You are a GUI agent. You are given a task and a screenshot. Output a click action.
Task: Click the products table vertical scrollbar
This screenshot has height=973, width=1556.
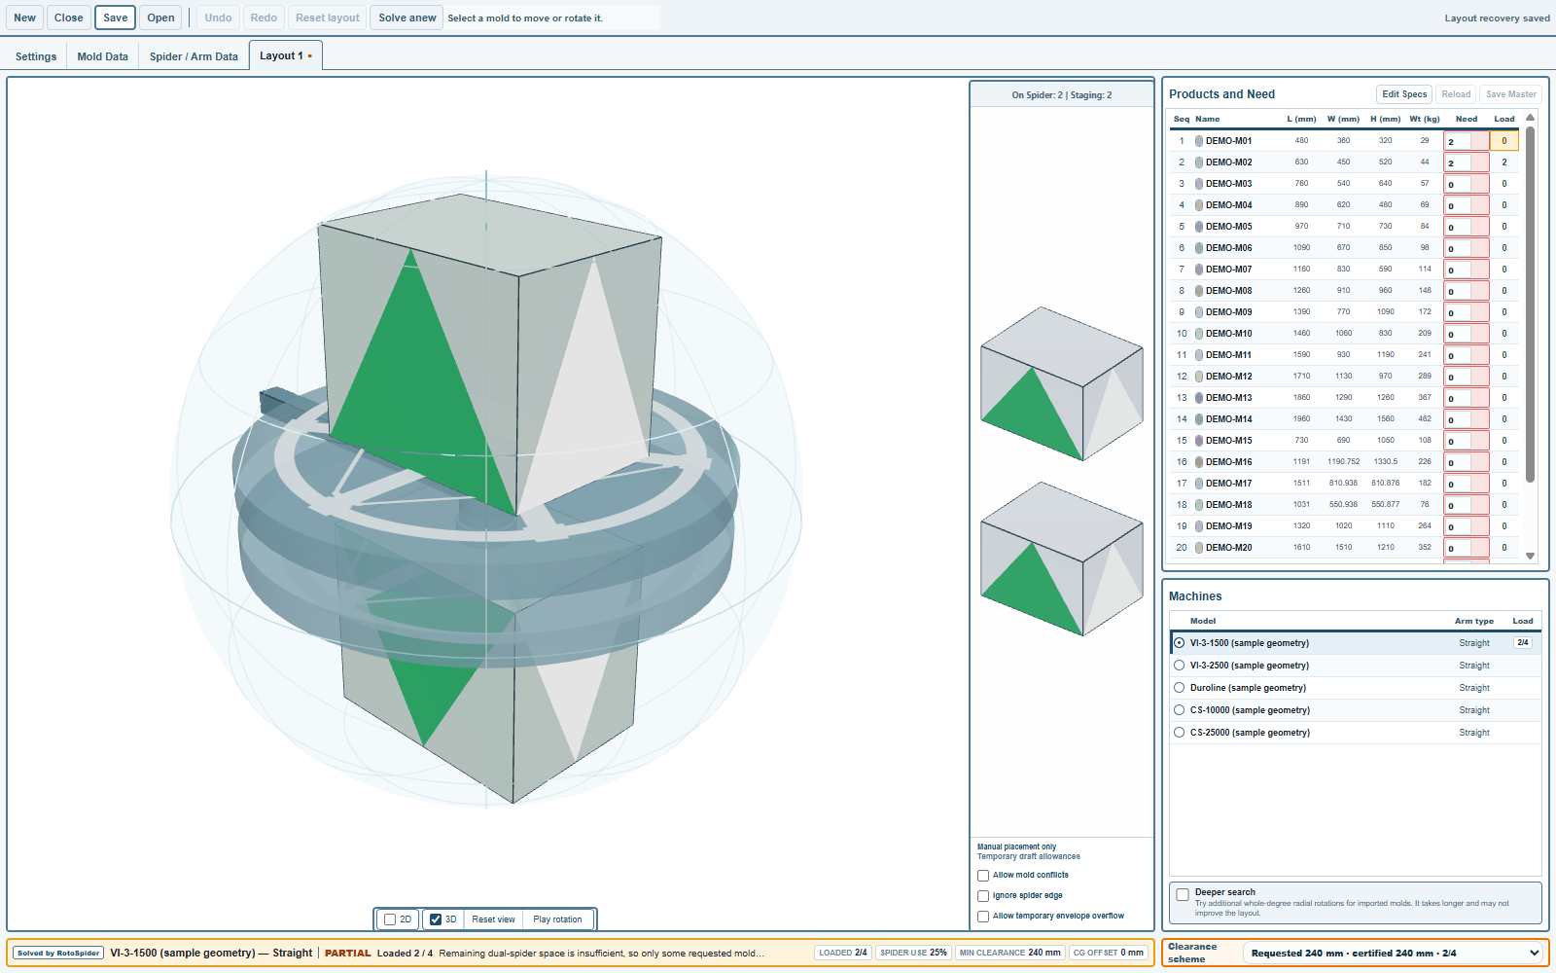tap(1530, 305)
